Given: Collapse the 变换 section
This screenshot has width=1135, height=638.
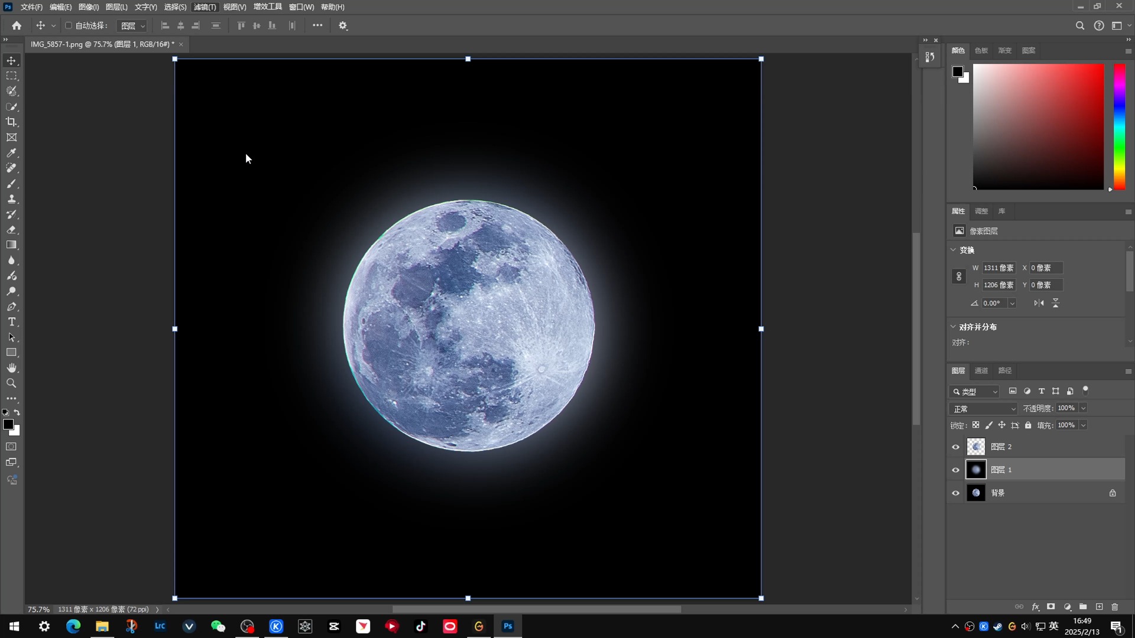Looking at the screenshot, I should 953,250.
